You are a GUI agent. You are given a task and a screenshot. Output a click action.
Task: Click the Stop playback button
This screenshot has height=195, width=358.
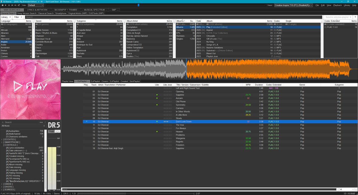[x=2, y=5]
